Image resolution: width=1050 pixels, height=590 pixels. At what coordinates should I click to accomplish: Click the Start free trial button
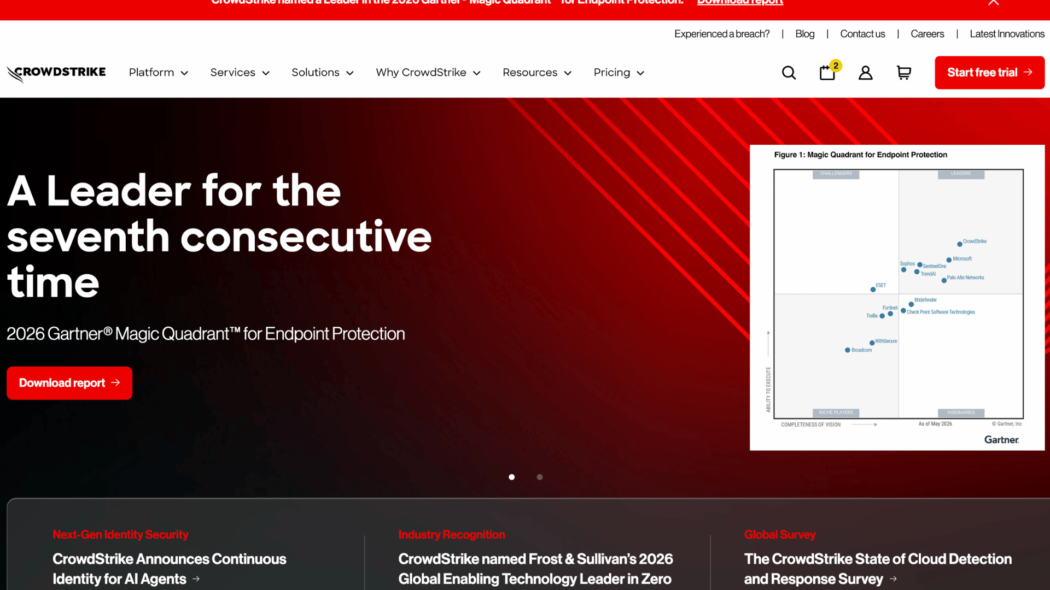[x=989, y=73]
